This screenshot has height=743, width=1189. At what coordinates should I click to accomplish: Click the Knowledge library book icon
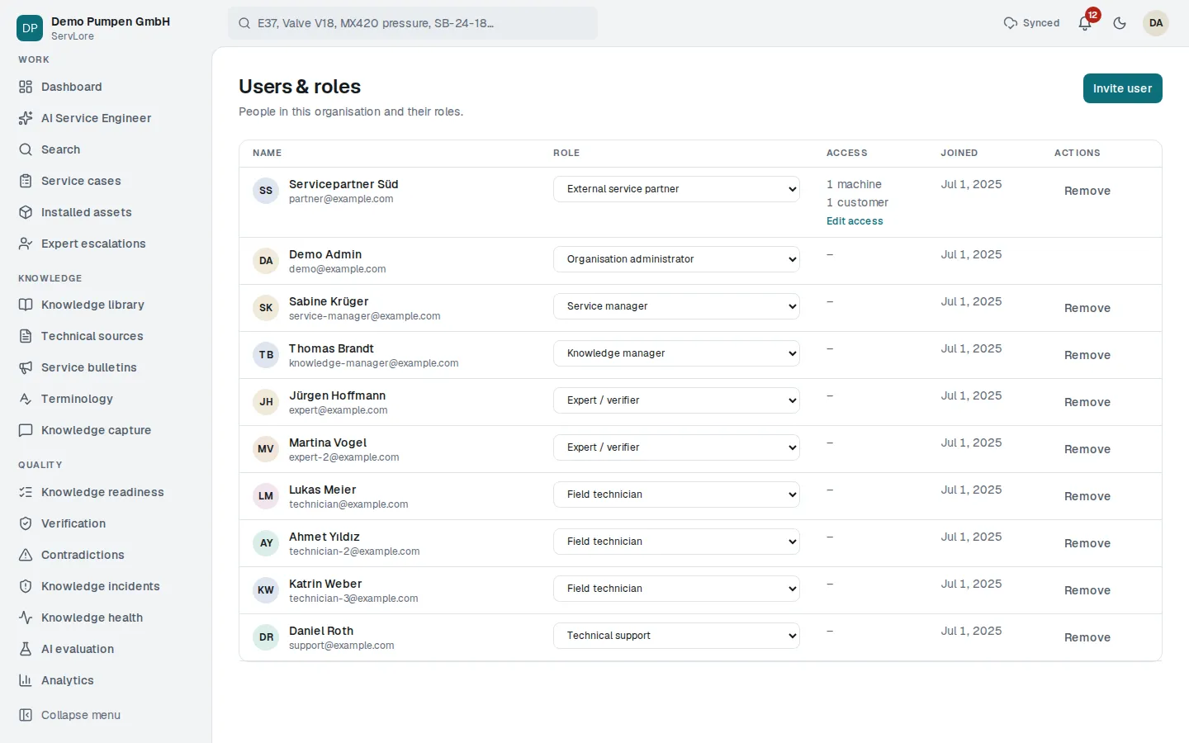[x=26, y=305]
